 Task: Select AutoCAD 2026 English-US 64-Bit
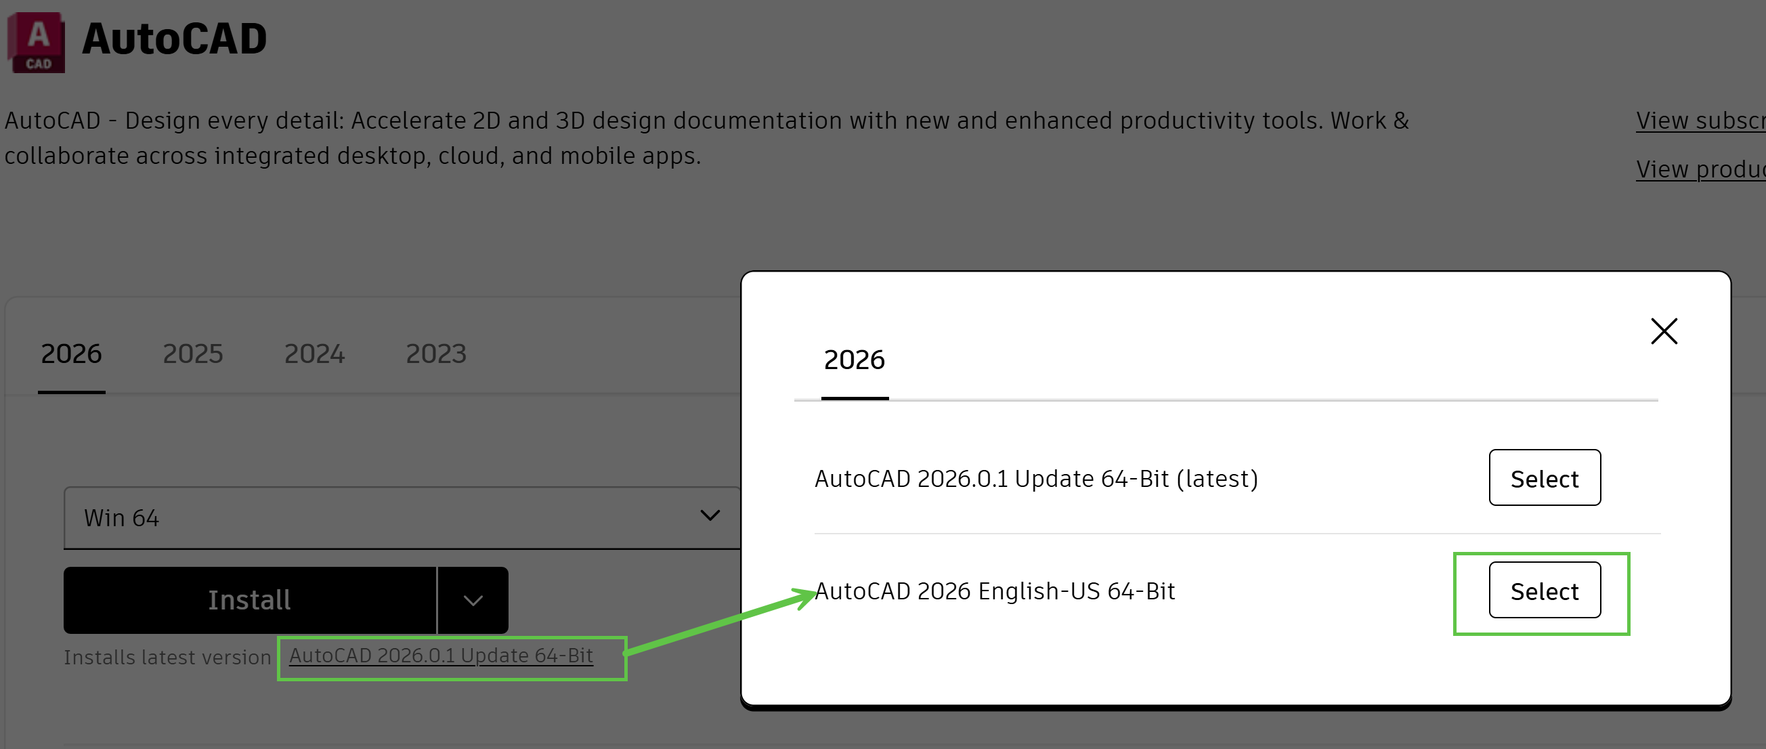tap(1544, 591)
